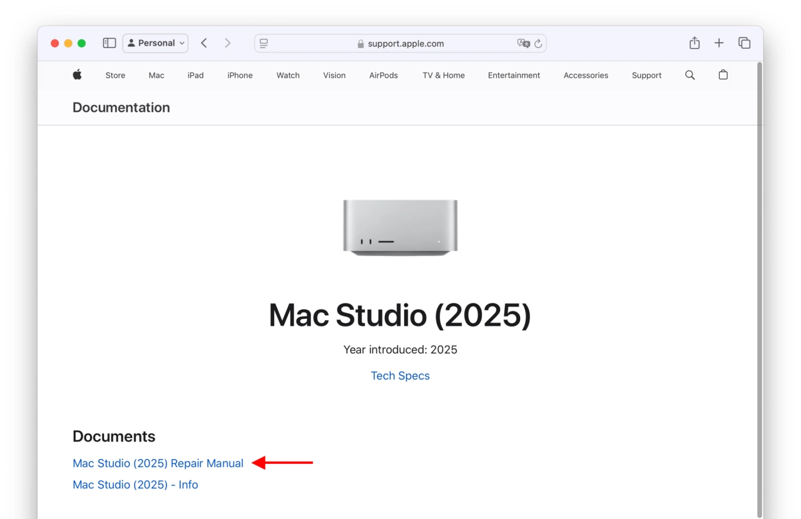This screenshot has height=519, width=801.
Task: Click the support.apple.com address field
Action: click(x=400, y=43)
